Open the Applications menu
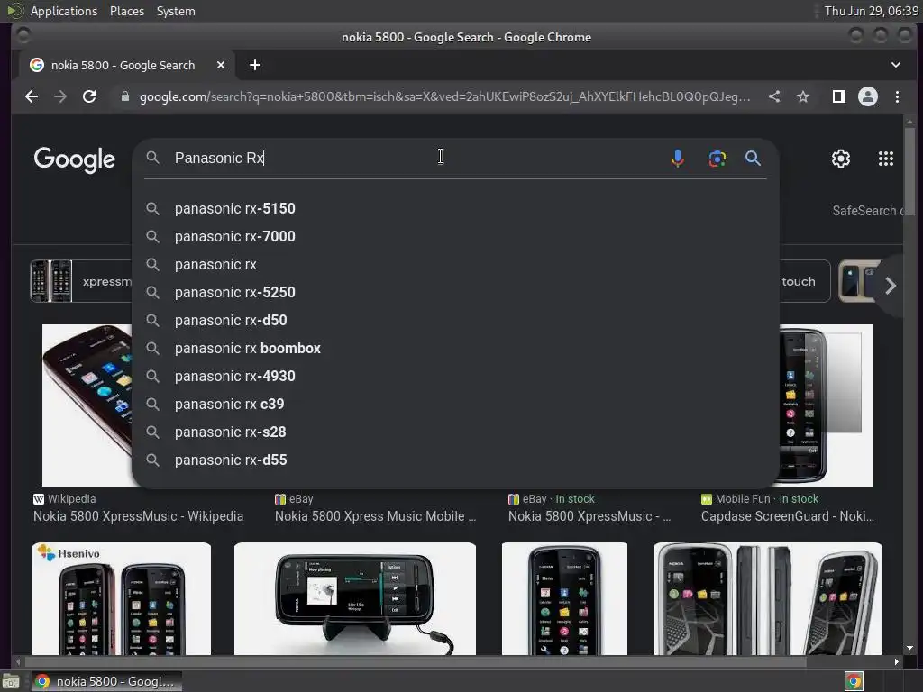 [x=64, y=11]
